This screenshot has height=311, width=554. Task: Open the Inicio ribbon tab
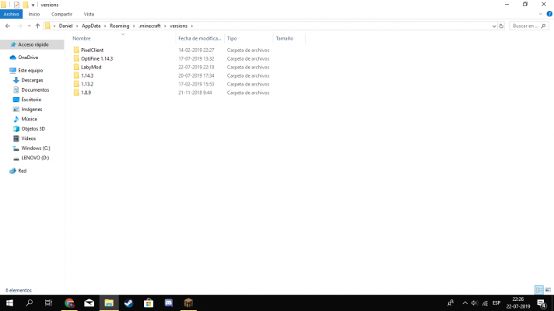(x=34, y=14)
